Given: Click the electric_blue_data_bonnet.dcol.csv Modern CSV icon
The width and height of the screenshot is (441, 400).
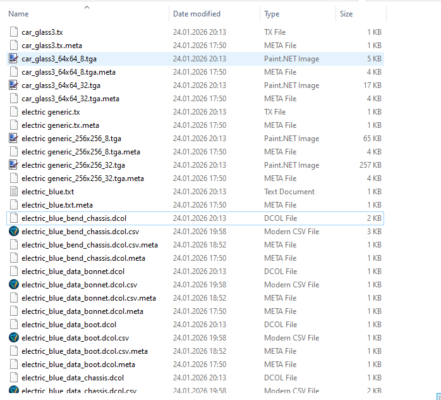Looking at the screenshot, I should tap(14, 285).
